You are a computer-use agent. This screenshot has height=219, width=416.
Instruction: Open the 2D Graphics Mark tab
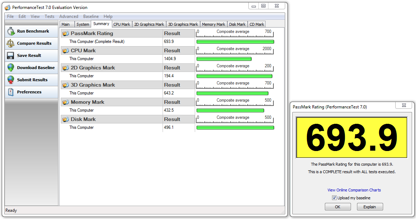pyautogui.click(x=149, y=24)
